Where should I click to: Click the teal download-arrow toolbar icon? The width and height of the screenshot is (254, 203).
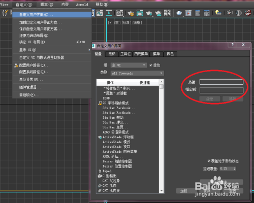(x=109, y=13)
